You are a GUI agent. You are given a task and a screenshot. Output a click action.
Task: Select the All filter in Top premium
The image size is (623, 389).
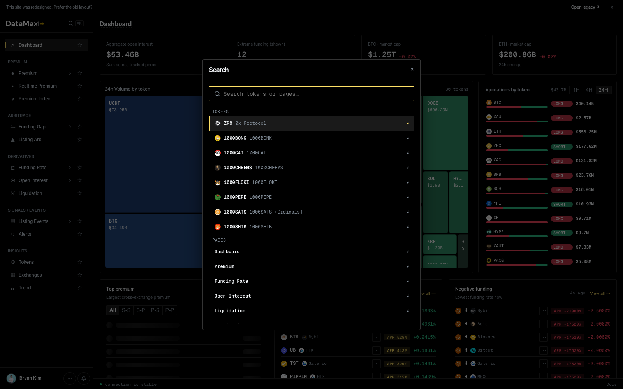click(113, 310)
